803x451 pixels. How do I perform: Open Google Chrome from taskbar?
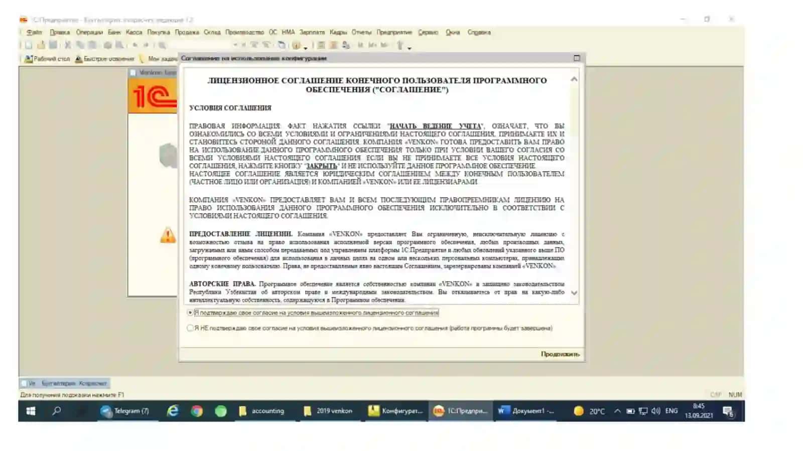pyautogui.click(x=197, y=411)
